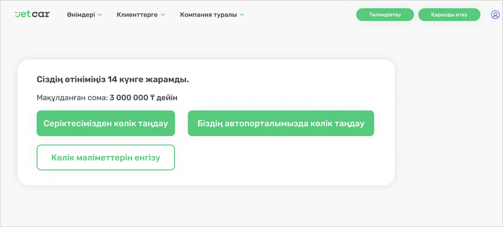Click 'Мақұлданған сома' label in the card
Screen dimensions: 503x227
tap(71, 97)
